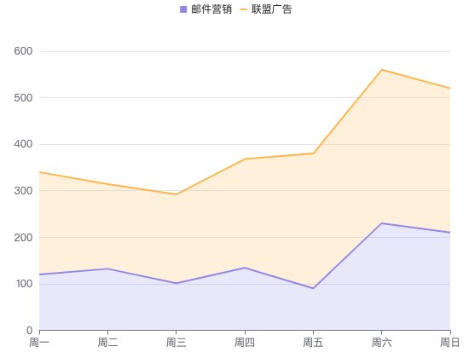Click the 300 y-axis label
The image size is (469, 358).
(x=23, y=191)
